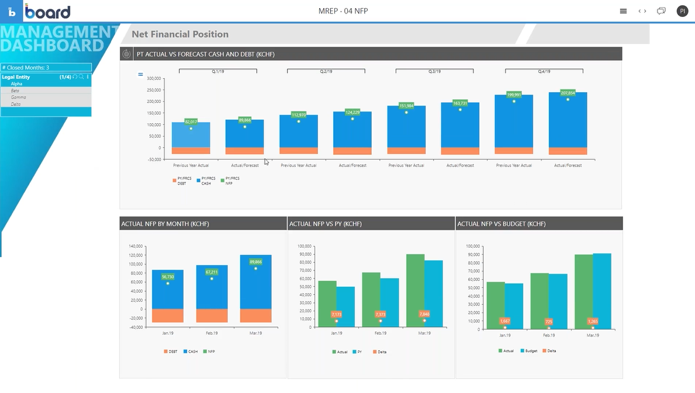Go to the previous screen arrow
Image resolution: width=695 pixels, height=393 pixels.
point(639,11)
